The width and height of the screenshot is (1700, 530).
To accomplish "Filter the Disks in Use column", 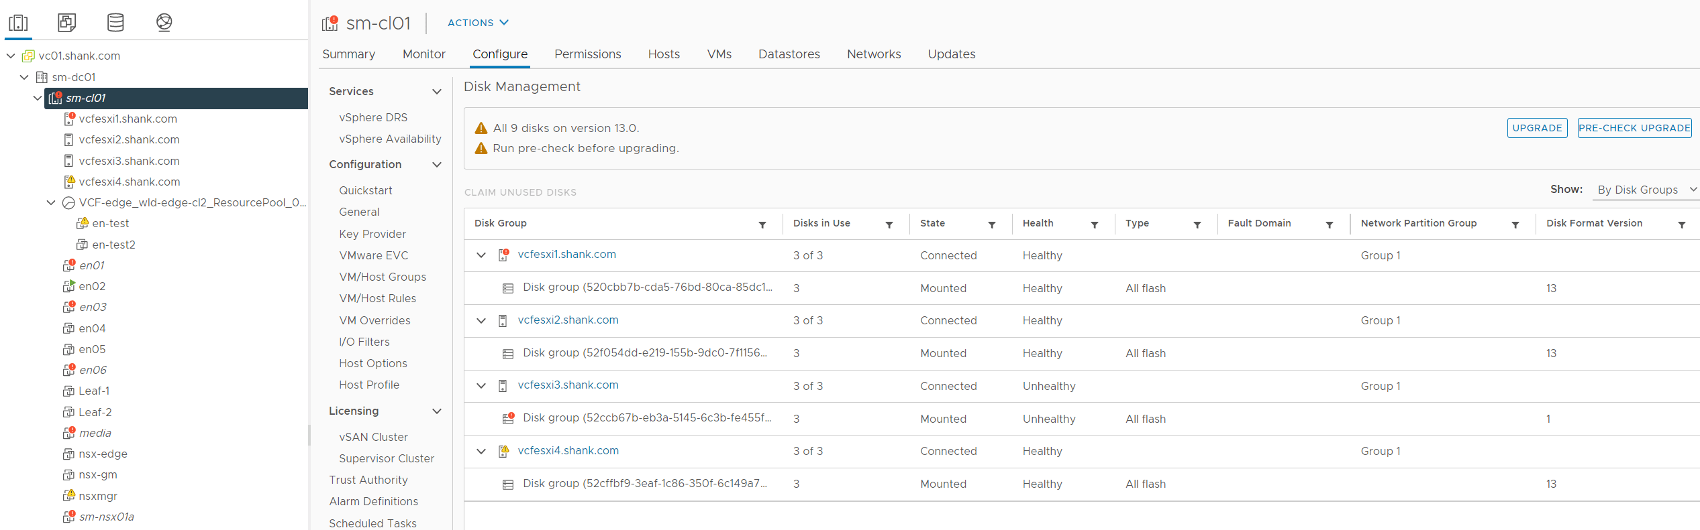I will pos(889,224).
